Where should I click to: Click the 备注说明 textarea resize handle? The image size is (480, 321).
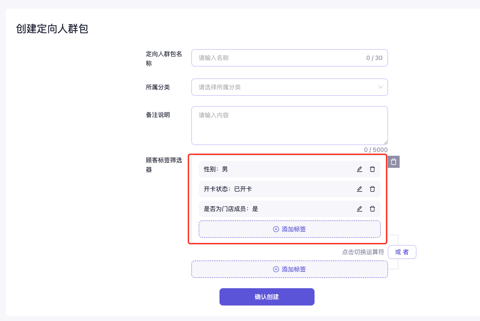[385, 142]
